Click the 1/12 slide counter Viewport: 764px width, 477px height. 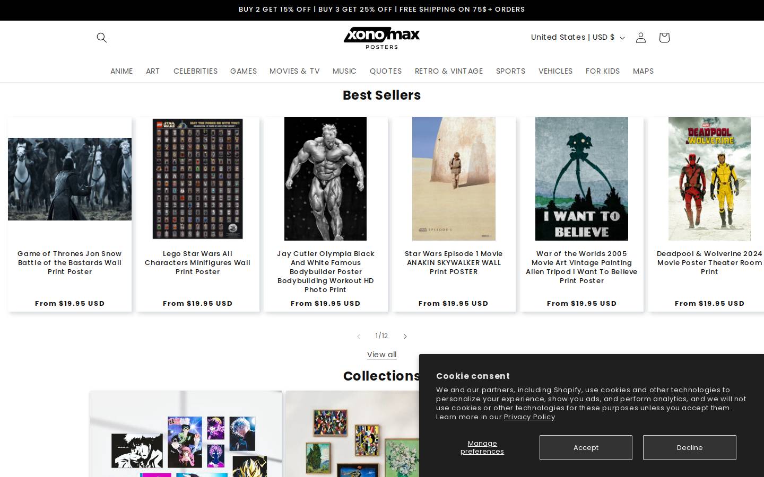tap(382, 336)
